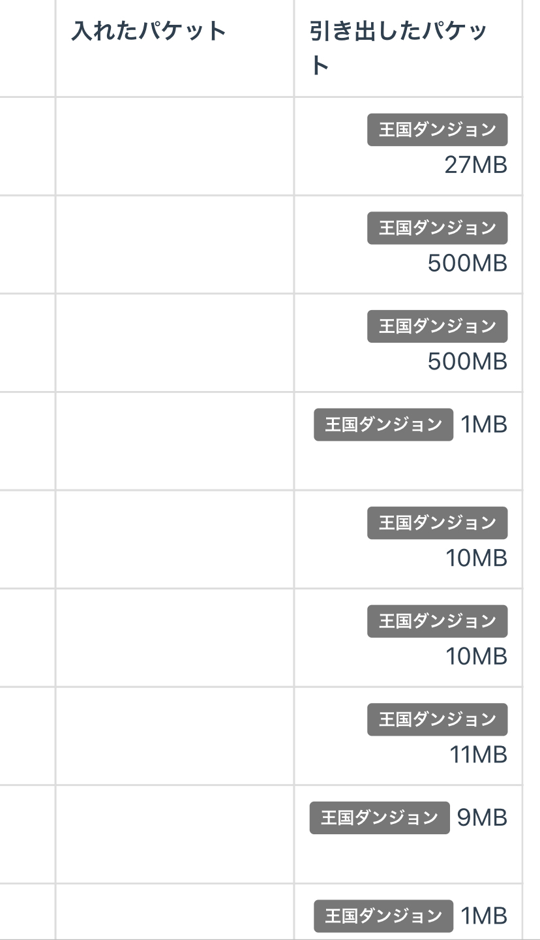Select the 王国ダンジョン badge beside 9MB
This screenshot has width=540, height=940.
point(380,818)
